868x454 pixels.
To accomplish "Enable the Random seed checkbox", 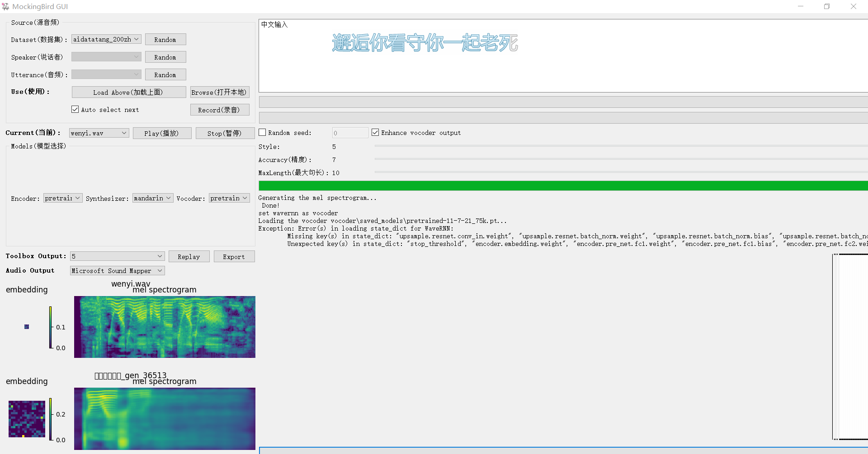I will [262, 132].
